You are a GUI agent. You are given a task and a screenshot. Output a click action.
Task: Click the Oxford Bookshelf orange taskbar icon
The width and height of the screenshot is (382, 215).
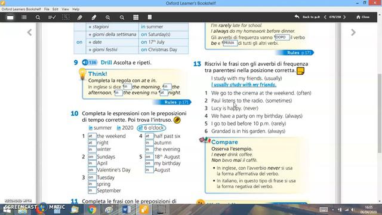[144, 210]
